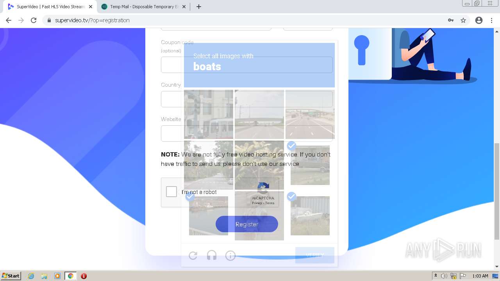Click the page vertical scrollbar thumb
This screenshot has width=500, height=281.
click(497, 191)
